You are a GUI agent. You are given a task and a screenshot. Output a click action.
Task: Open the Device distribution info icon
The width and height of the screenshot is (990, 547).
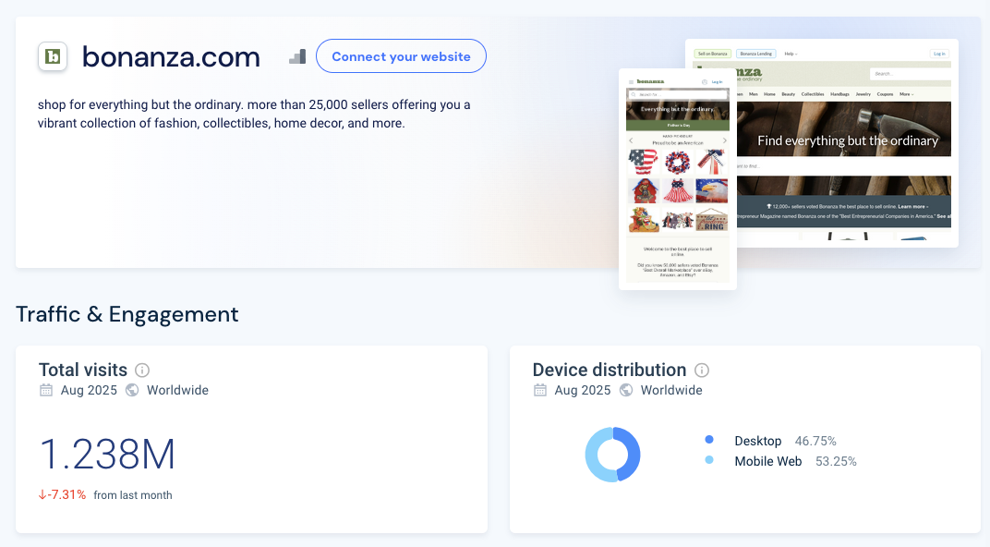point(702,371)
